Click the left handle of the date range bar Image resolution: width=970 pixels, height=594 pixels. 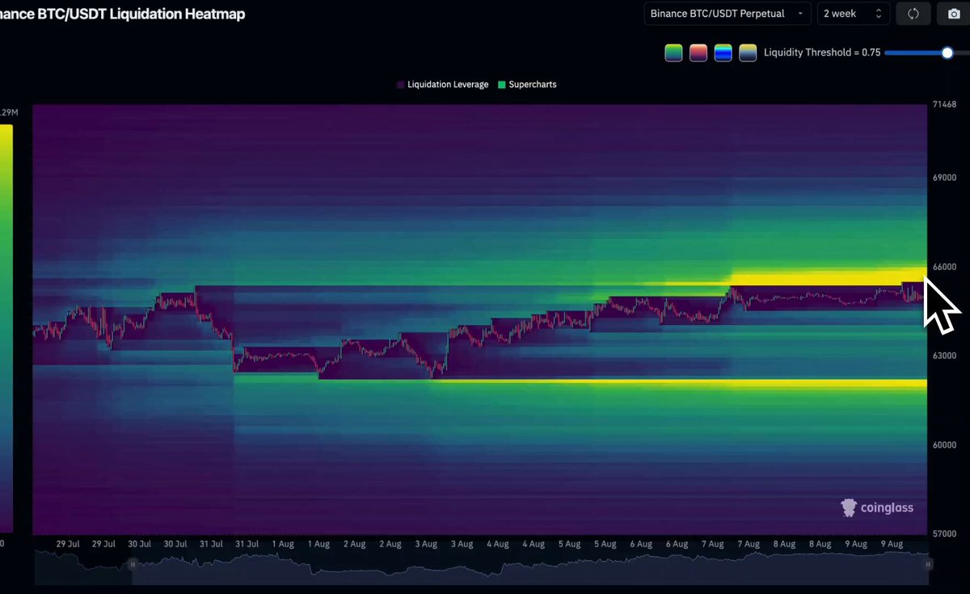pyautogui.click(x=131, y=564)
